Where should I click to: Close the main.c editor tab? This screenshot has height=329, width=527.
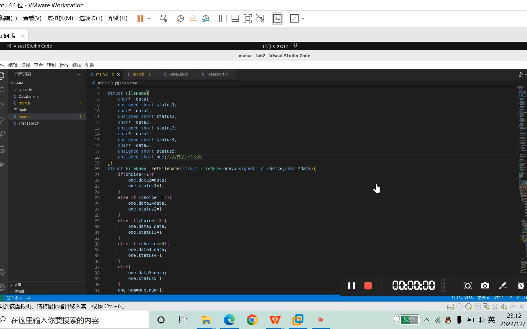[x=118, y=74]
